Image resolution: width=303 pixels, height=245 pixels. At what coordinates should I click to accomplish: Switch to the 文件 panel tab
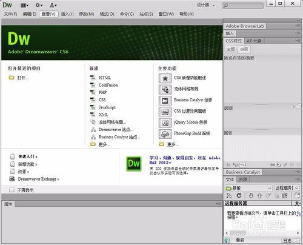(x=230, y=180)
